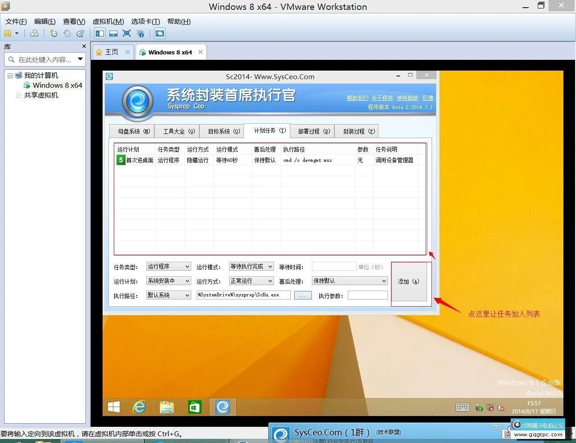
Task: Click the 添加 button to add the task
Action: pos(409,282)
